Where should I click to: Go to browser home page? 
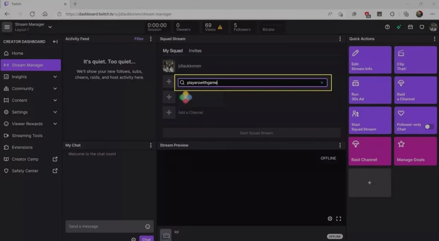(x=45, y=14)
